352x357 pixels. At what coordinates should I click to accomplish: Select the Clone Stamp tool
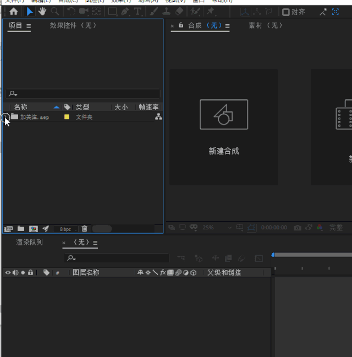[167, 12]
